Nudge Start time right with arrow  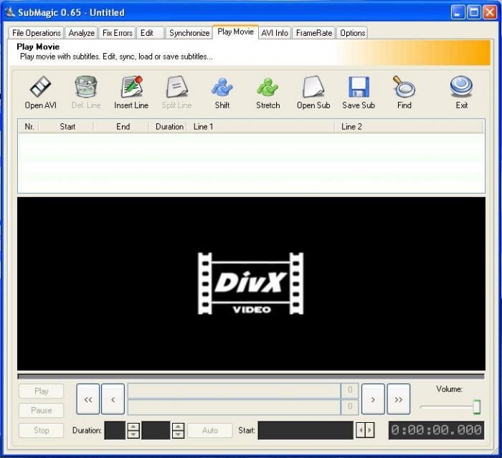pyautogui.click(x=370, y=431)
